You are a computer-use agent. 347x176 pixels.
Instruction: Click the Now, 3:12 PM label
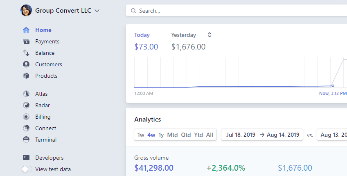[333, 93]
